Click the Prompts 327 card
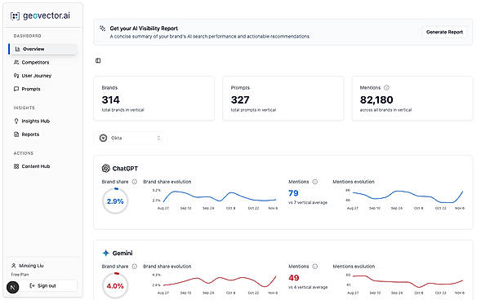Image resolution: width=481 pixels, height=300 pixels. (x=283, y=99)
